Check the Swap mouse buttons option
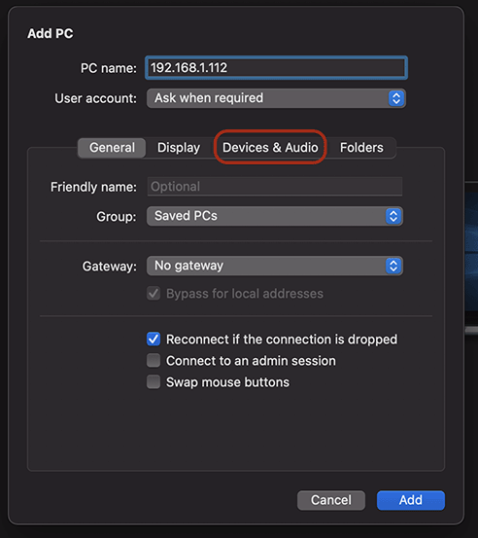 pyautogui.click(x=154, y=382)
